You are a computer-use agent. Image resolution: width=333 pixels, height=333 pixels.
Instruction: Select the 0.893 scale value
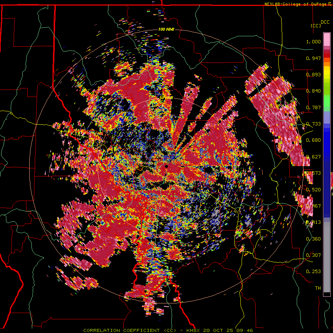click(x=313, y=74)
